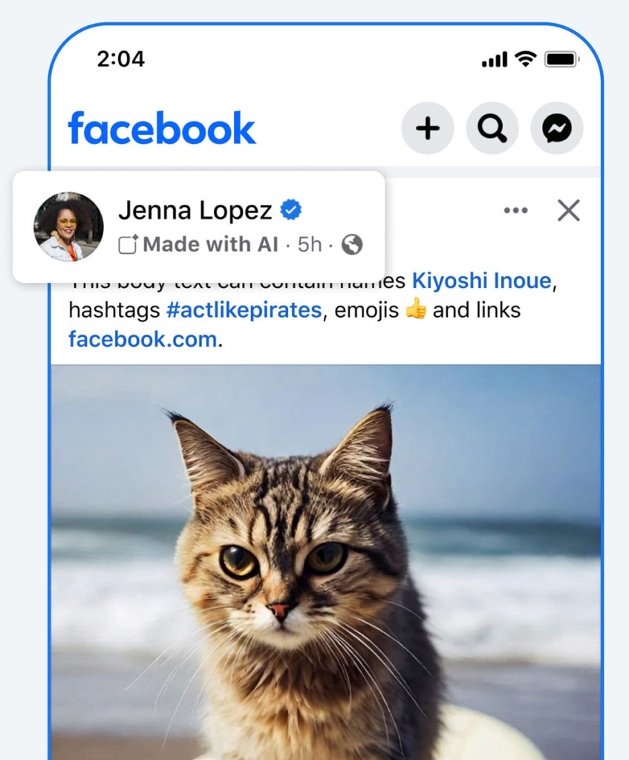
Task: Tap the Facebook logo
Action: pos(162,128)
